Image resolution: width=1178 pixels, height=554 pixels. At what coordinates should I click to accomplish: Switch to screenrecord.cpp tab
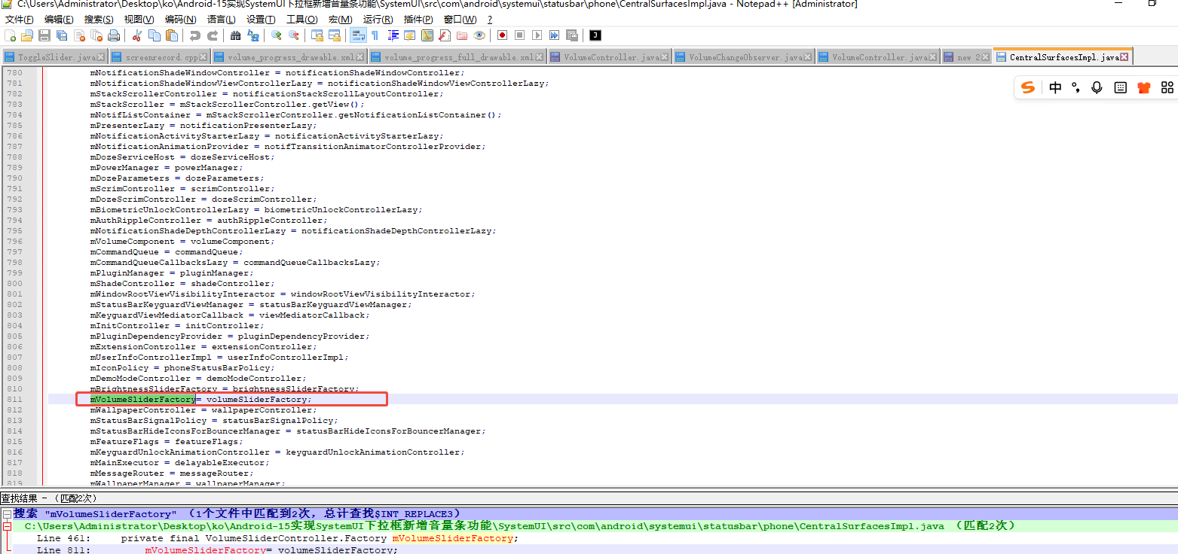point(159,57)
